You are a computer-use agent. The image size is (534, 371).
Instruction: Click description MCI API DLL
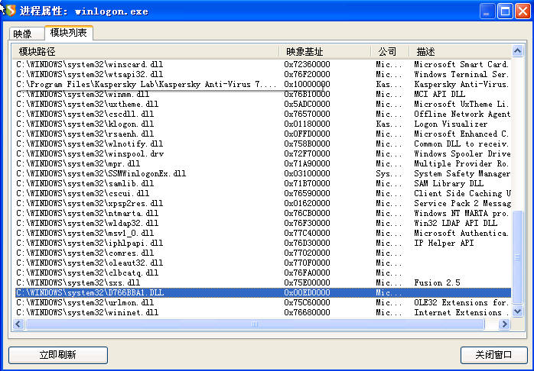click(x=439, y=94)
